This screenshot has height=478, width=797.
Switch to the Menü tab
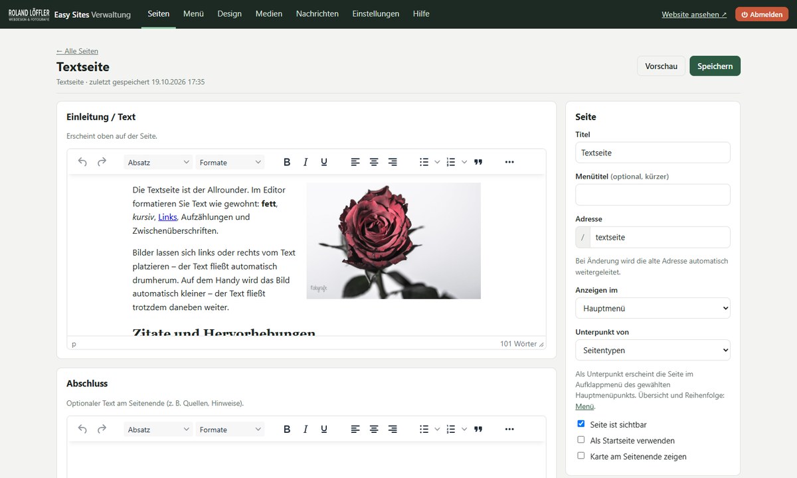tap(193, 13)
